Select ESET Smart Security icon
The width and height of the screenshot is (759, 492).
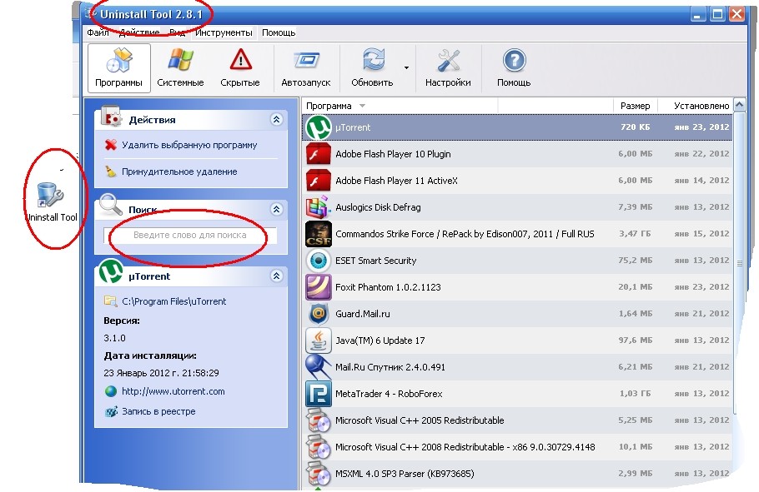tap(319, 261)
